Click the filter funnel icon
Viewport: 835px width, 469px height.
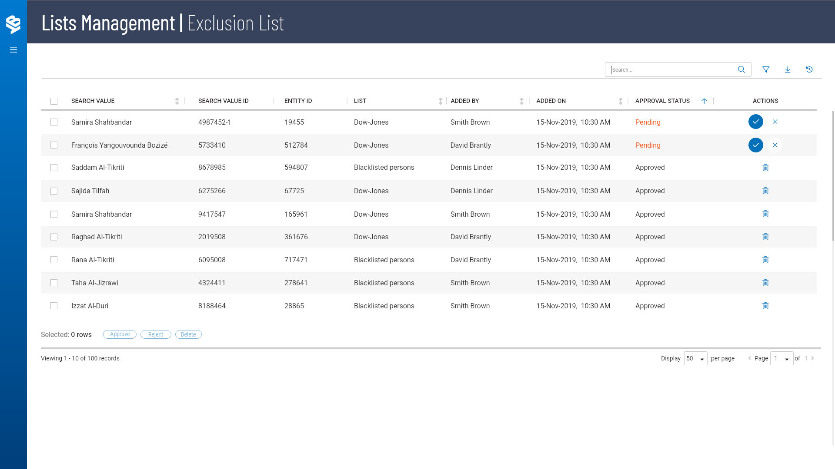[766, 69]
